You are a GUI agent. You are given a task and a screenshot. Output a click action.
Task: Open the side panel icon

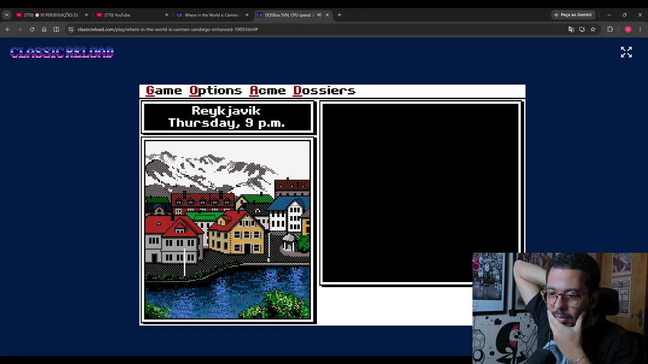point(56,29)
